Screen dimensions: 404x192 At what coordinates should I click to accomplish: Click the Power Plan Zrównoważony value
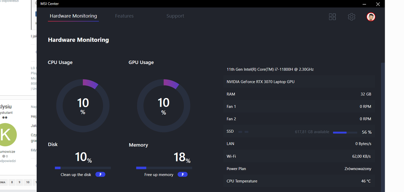click(358, 169)
